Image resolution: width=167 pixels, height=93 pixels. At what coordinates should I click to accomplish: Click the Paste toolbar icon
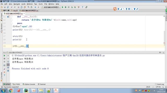[x=25, y=7]
